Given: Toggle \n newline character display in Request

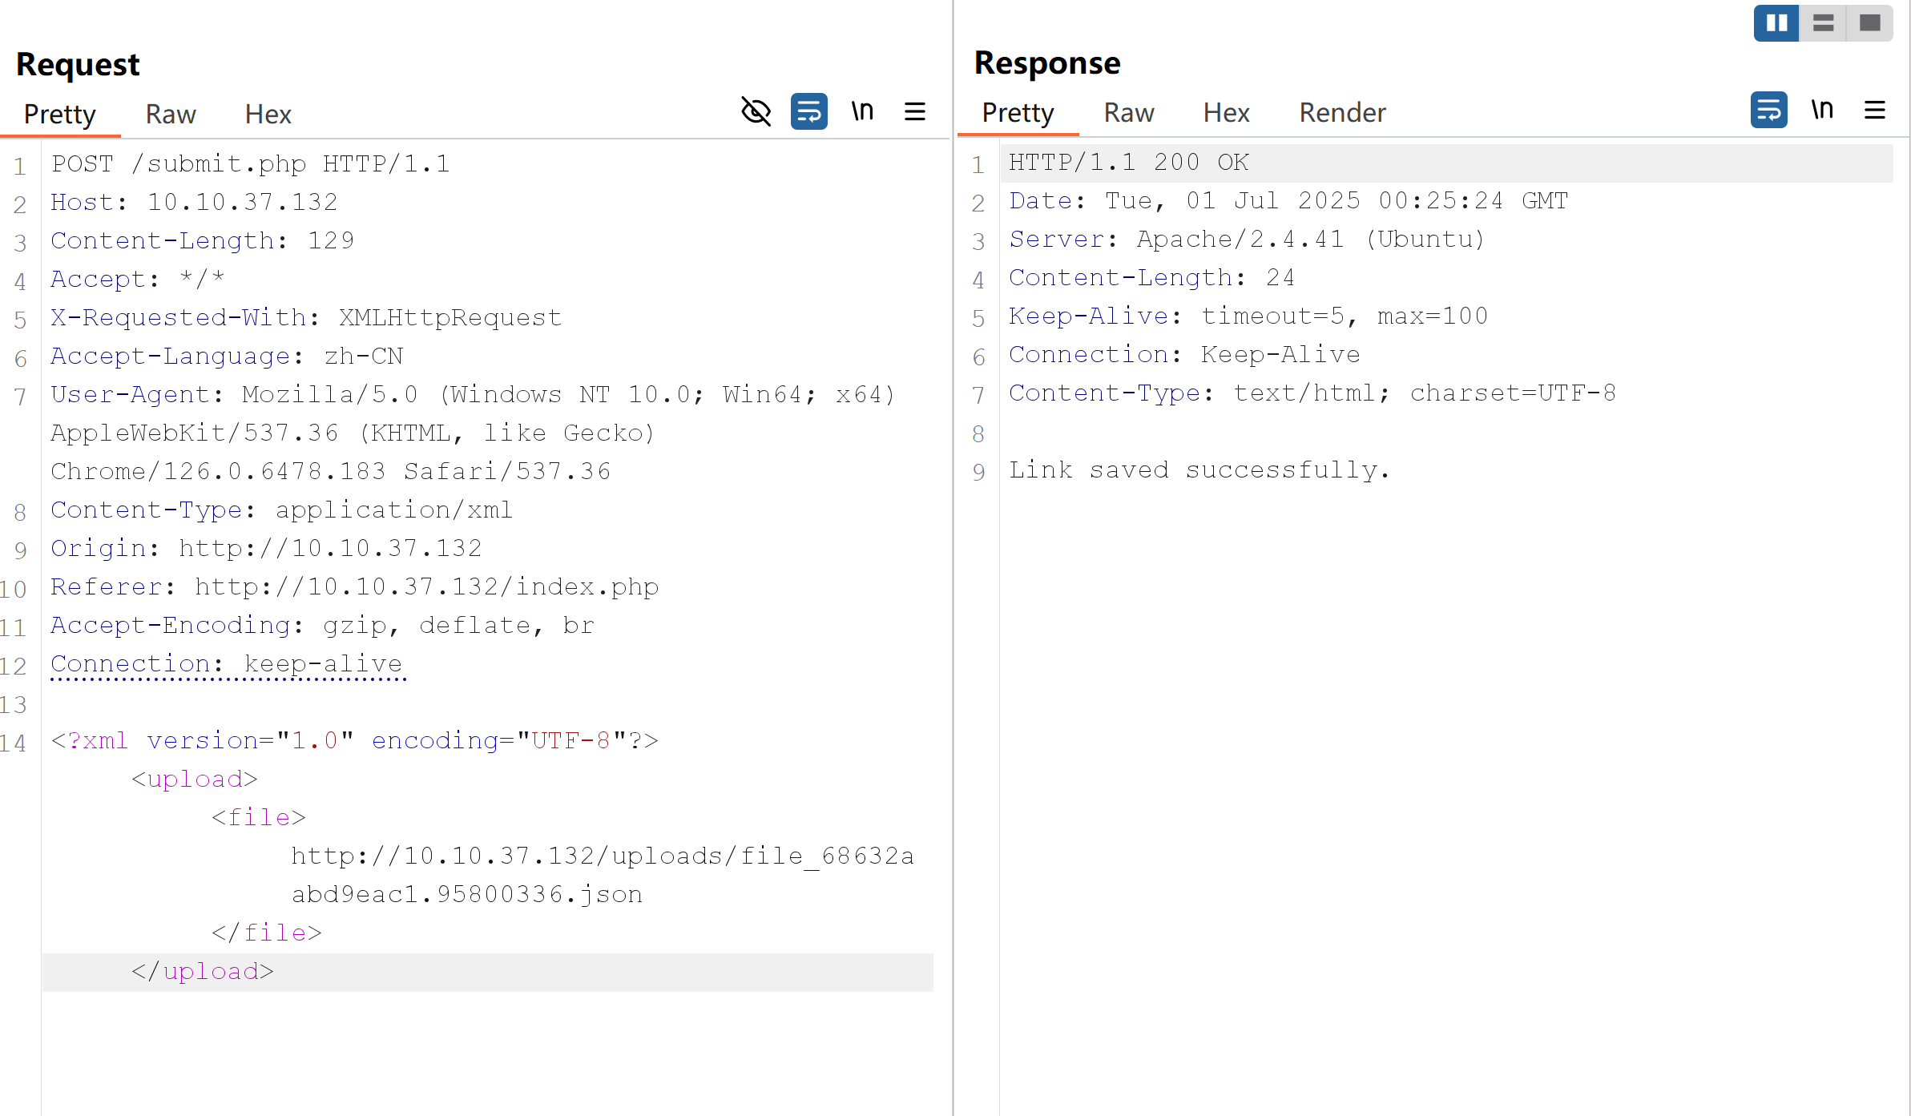Looking at the screenshot, I should 861,111.
